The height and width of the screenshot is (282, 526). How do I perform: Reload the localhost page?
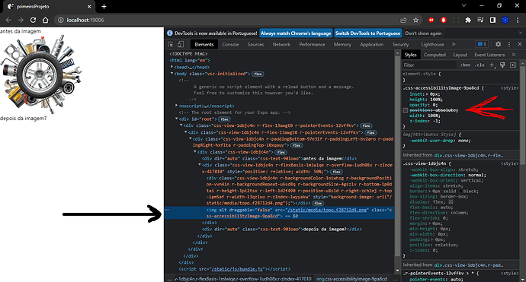(x=33, y=20)
